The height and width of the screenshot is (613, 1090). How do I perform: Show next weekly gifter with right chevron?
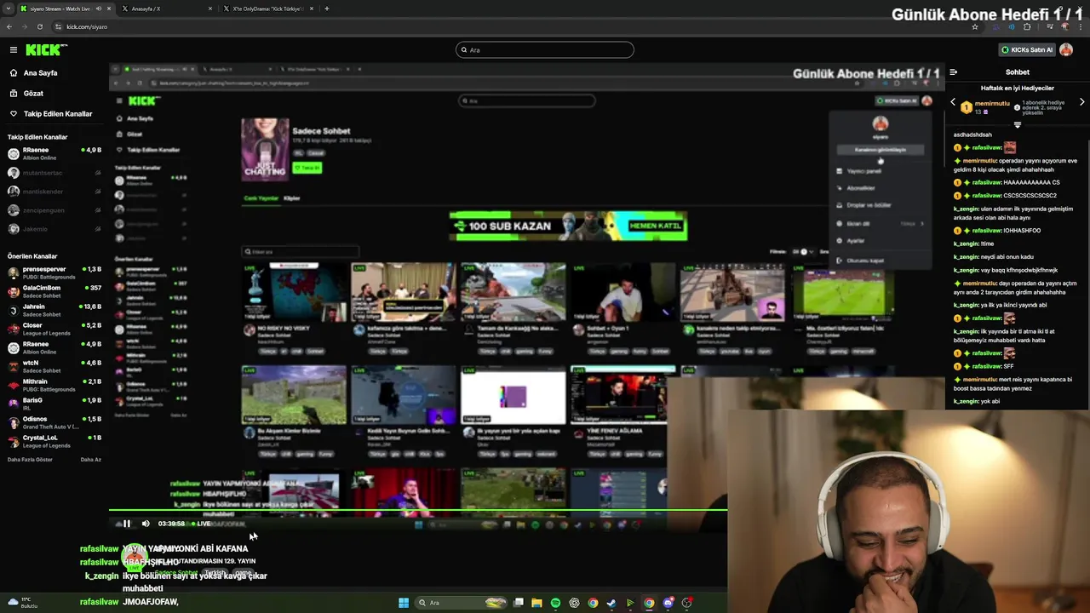(1081, 102)
